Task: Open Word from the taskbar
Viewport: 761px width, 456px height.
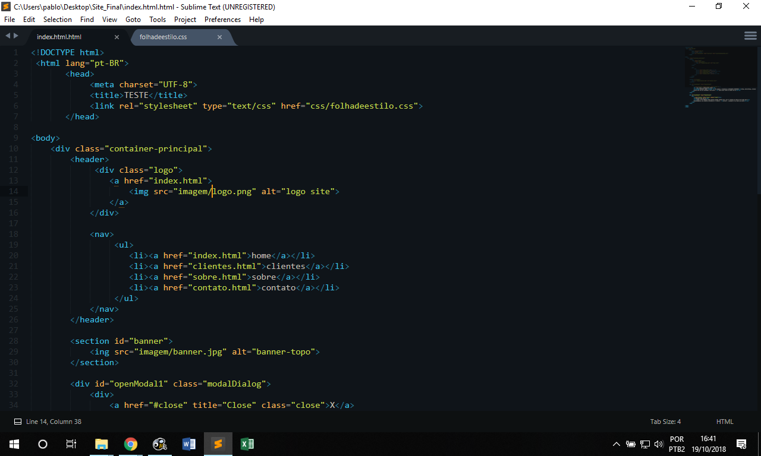Action: 189,444
